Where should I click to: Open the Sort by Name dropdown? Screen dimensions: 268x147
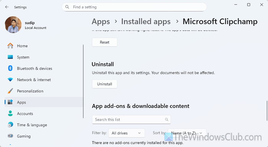click(187, 133)
